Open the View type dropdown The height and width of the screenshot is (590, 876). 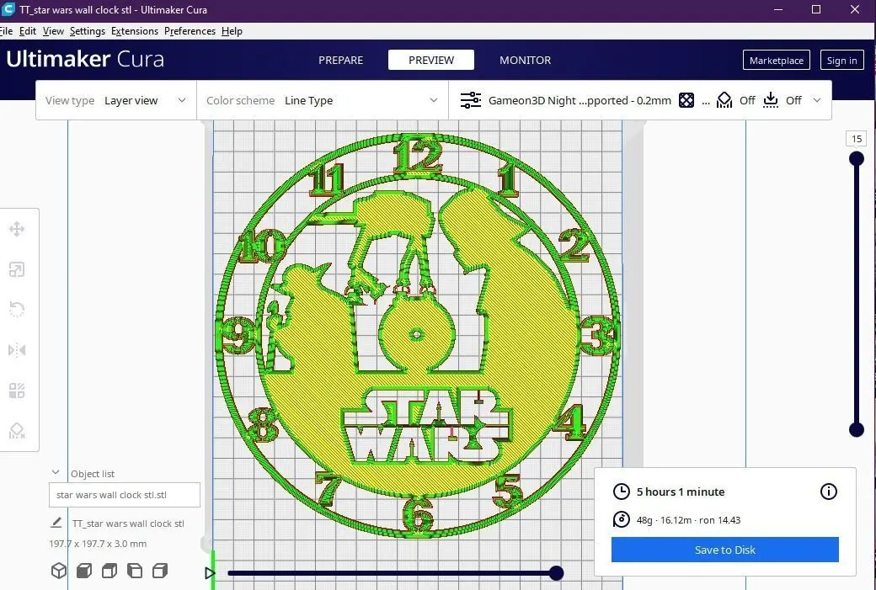pos(116,100)
